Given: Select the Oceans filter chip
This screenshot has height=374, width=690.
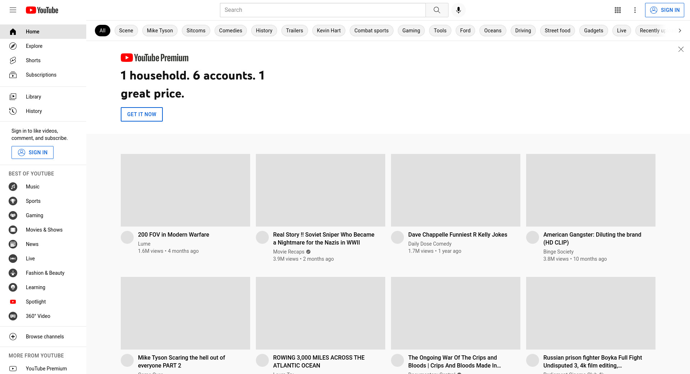Looking at the screenshot, I should tap(493, 31).
